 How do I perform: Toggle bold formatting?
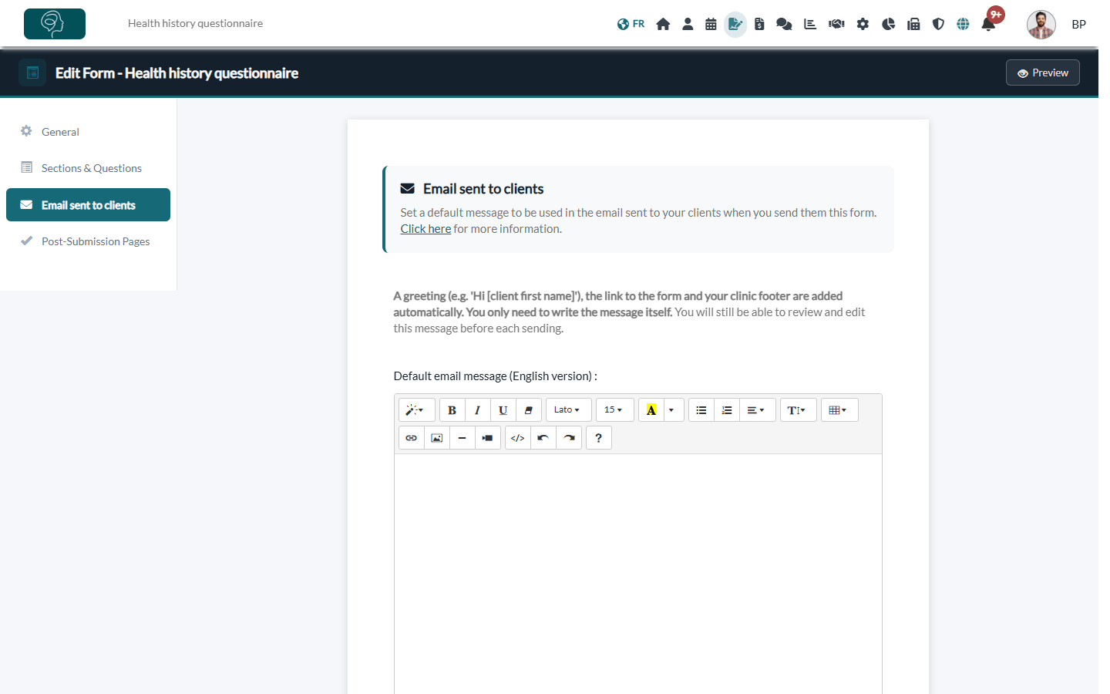[452, 410]
